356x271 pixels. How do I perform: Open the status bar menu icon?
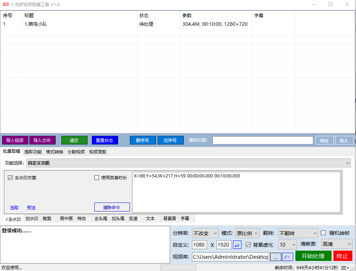[345, 268]
